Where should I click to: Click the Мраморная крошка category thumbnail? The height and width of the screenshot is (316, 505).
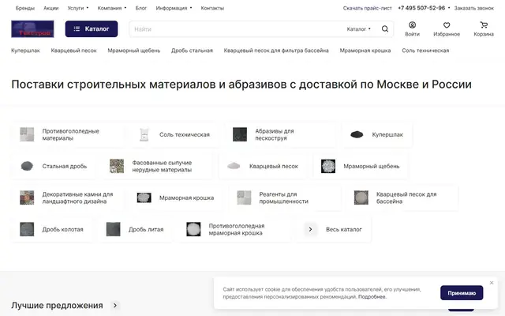(144, 197)
